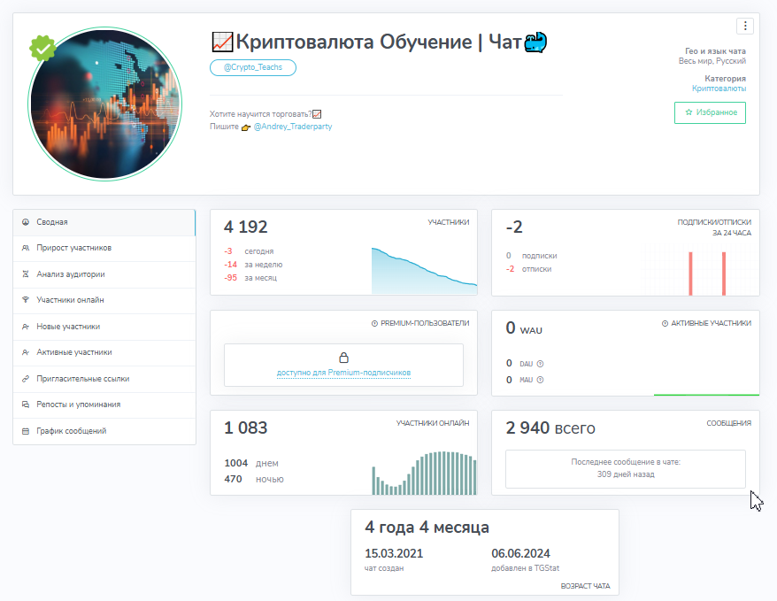Image resolution: width=777 pixels, height=601 pixels.
Task: Open доступно для Premium-подписчиков link
Action: click(343, 374)
